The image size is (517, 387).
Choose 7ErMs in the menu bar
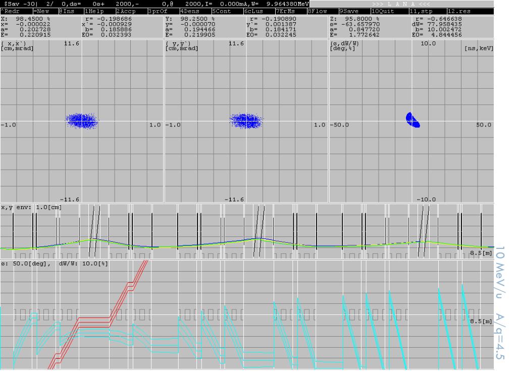pos(286,11)
